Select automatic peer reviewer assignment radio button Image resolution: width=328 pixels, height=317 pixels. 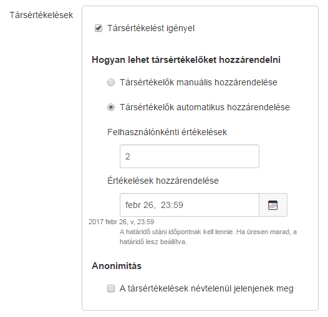tap(111, 107)
